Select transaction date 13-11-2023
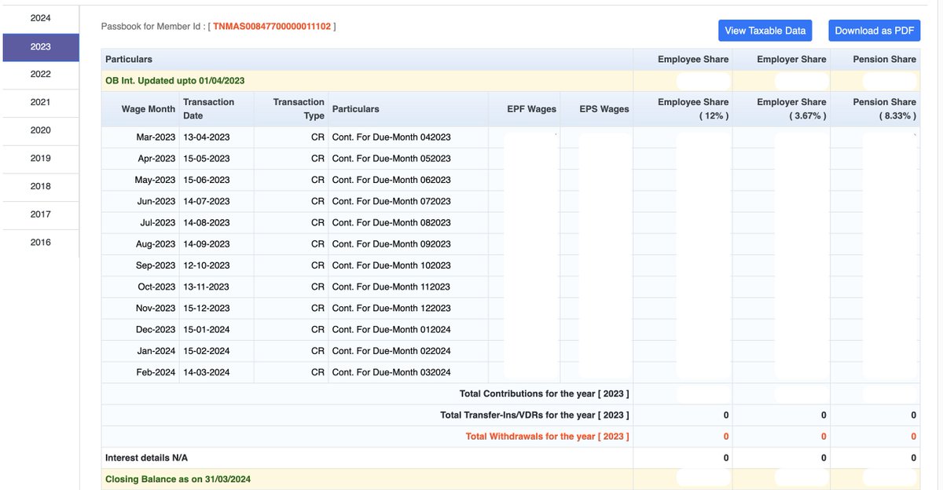Image resolution: width=943 pixels, height=490 pixels. [207, 287]
